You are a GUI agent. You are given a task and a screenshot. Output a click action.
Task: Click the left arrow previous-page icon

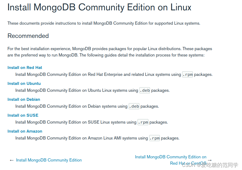pos(11,160)
